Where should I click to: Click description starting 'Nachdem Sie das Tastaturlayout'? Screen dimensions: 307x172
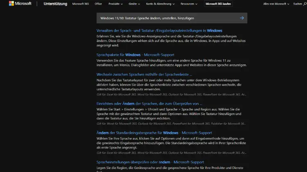[169, 85]
